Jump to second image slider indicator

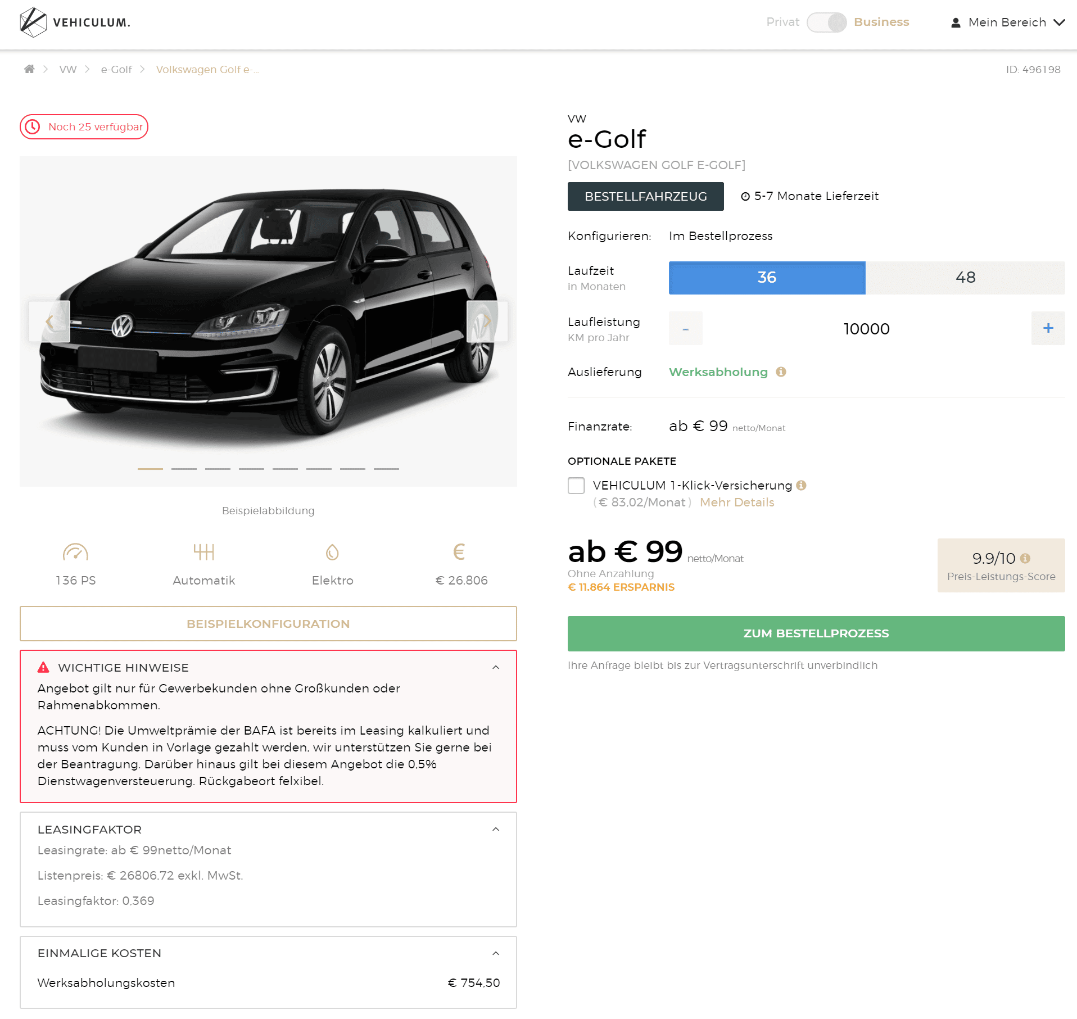pyautogui.click(x=184, y=469)
